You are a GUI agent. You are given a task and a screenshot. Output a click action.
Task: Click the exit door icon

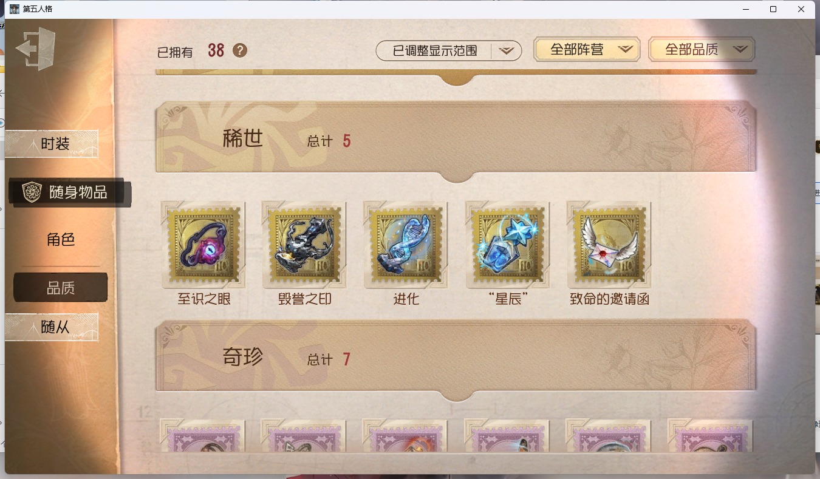coord(36,49)
